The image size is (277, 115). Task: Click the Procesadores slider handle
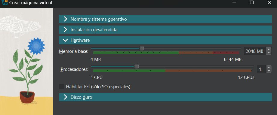point(137,66)
